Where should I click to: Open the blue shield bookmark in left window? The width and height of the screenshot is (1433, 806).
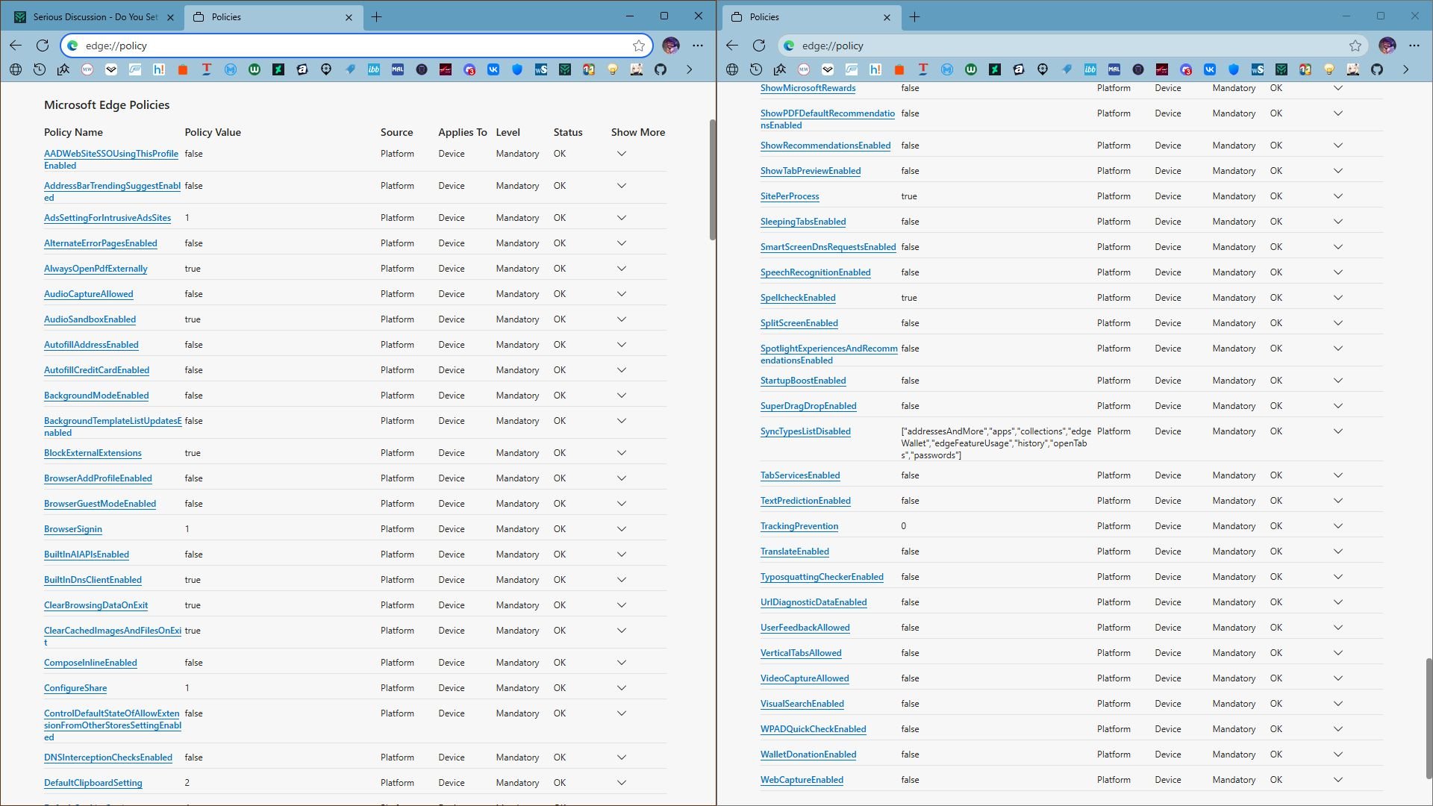point(517,69)
